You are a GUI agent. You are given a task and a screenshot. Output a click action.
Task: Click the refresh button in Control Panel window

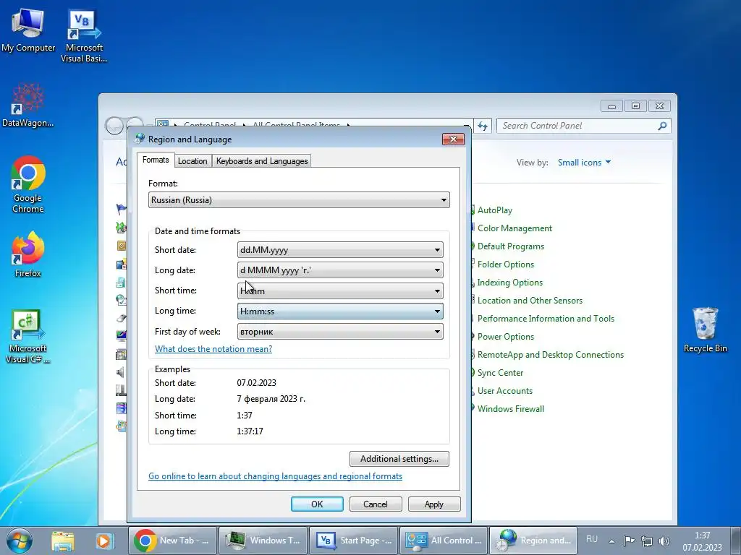483,126
